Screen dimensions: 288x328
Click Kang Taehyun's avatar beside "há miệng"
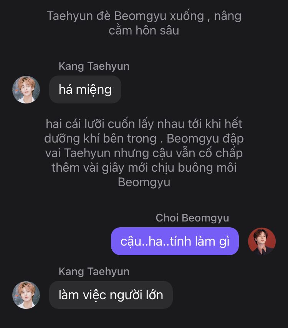click(26, 90)
